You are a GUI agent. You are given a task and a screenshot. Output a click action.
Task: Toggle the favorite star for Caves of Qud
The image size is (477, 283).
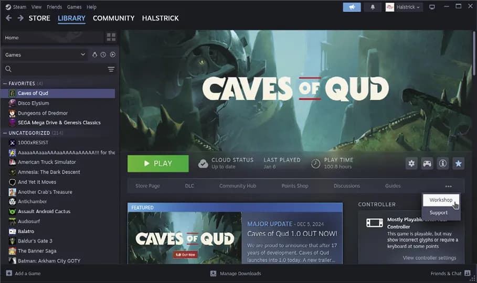(459, 164)
